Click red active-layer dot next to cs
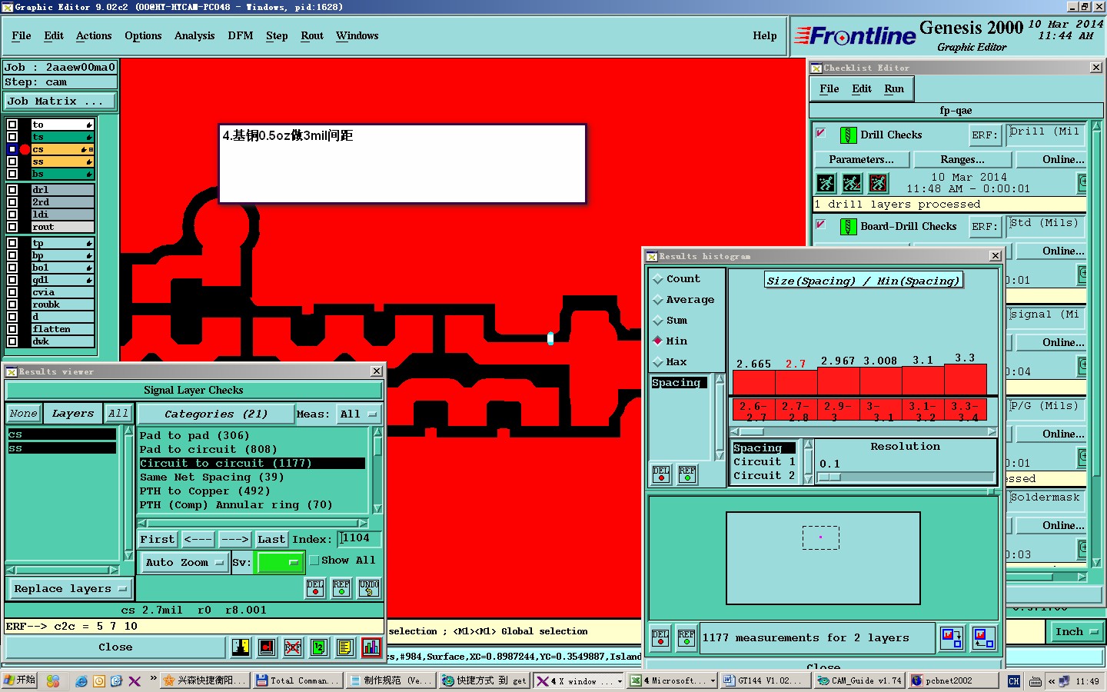The width and height of the screenshot is (1107, 692). tap(25, 149)
